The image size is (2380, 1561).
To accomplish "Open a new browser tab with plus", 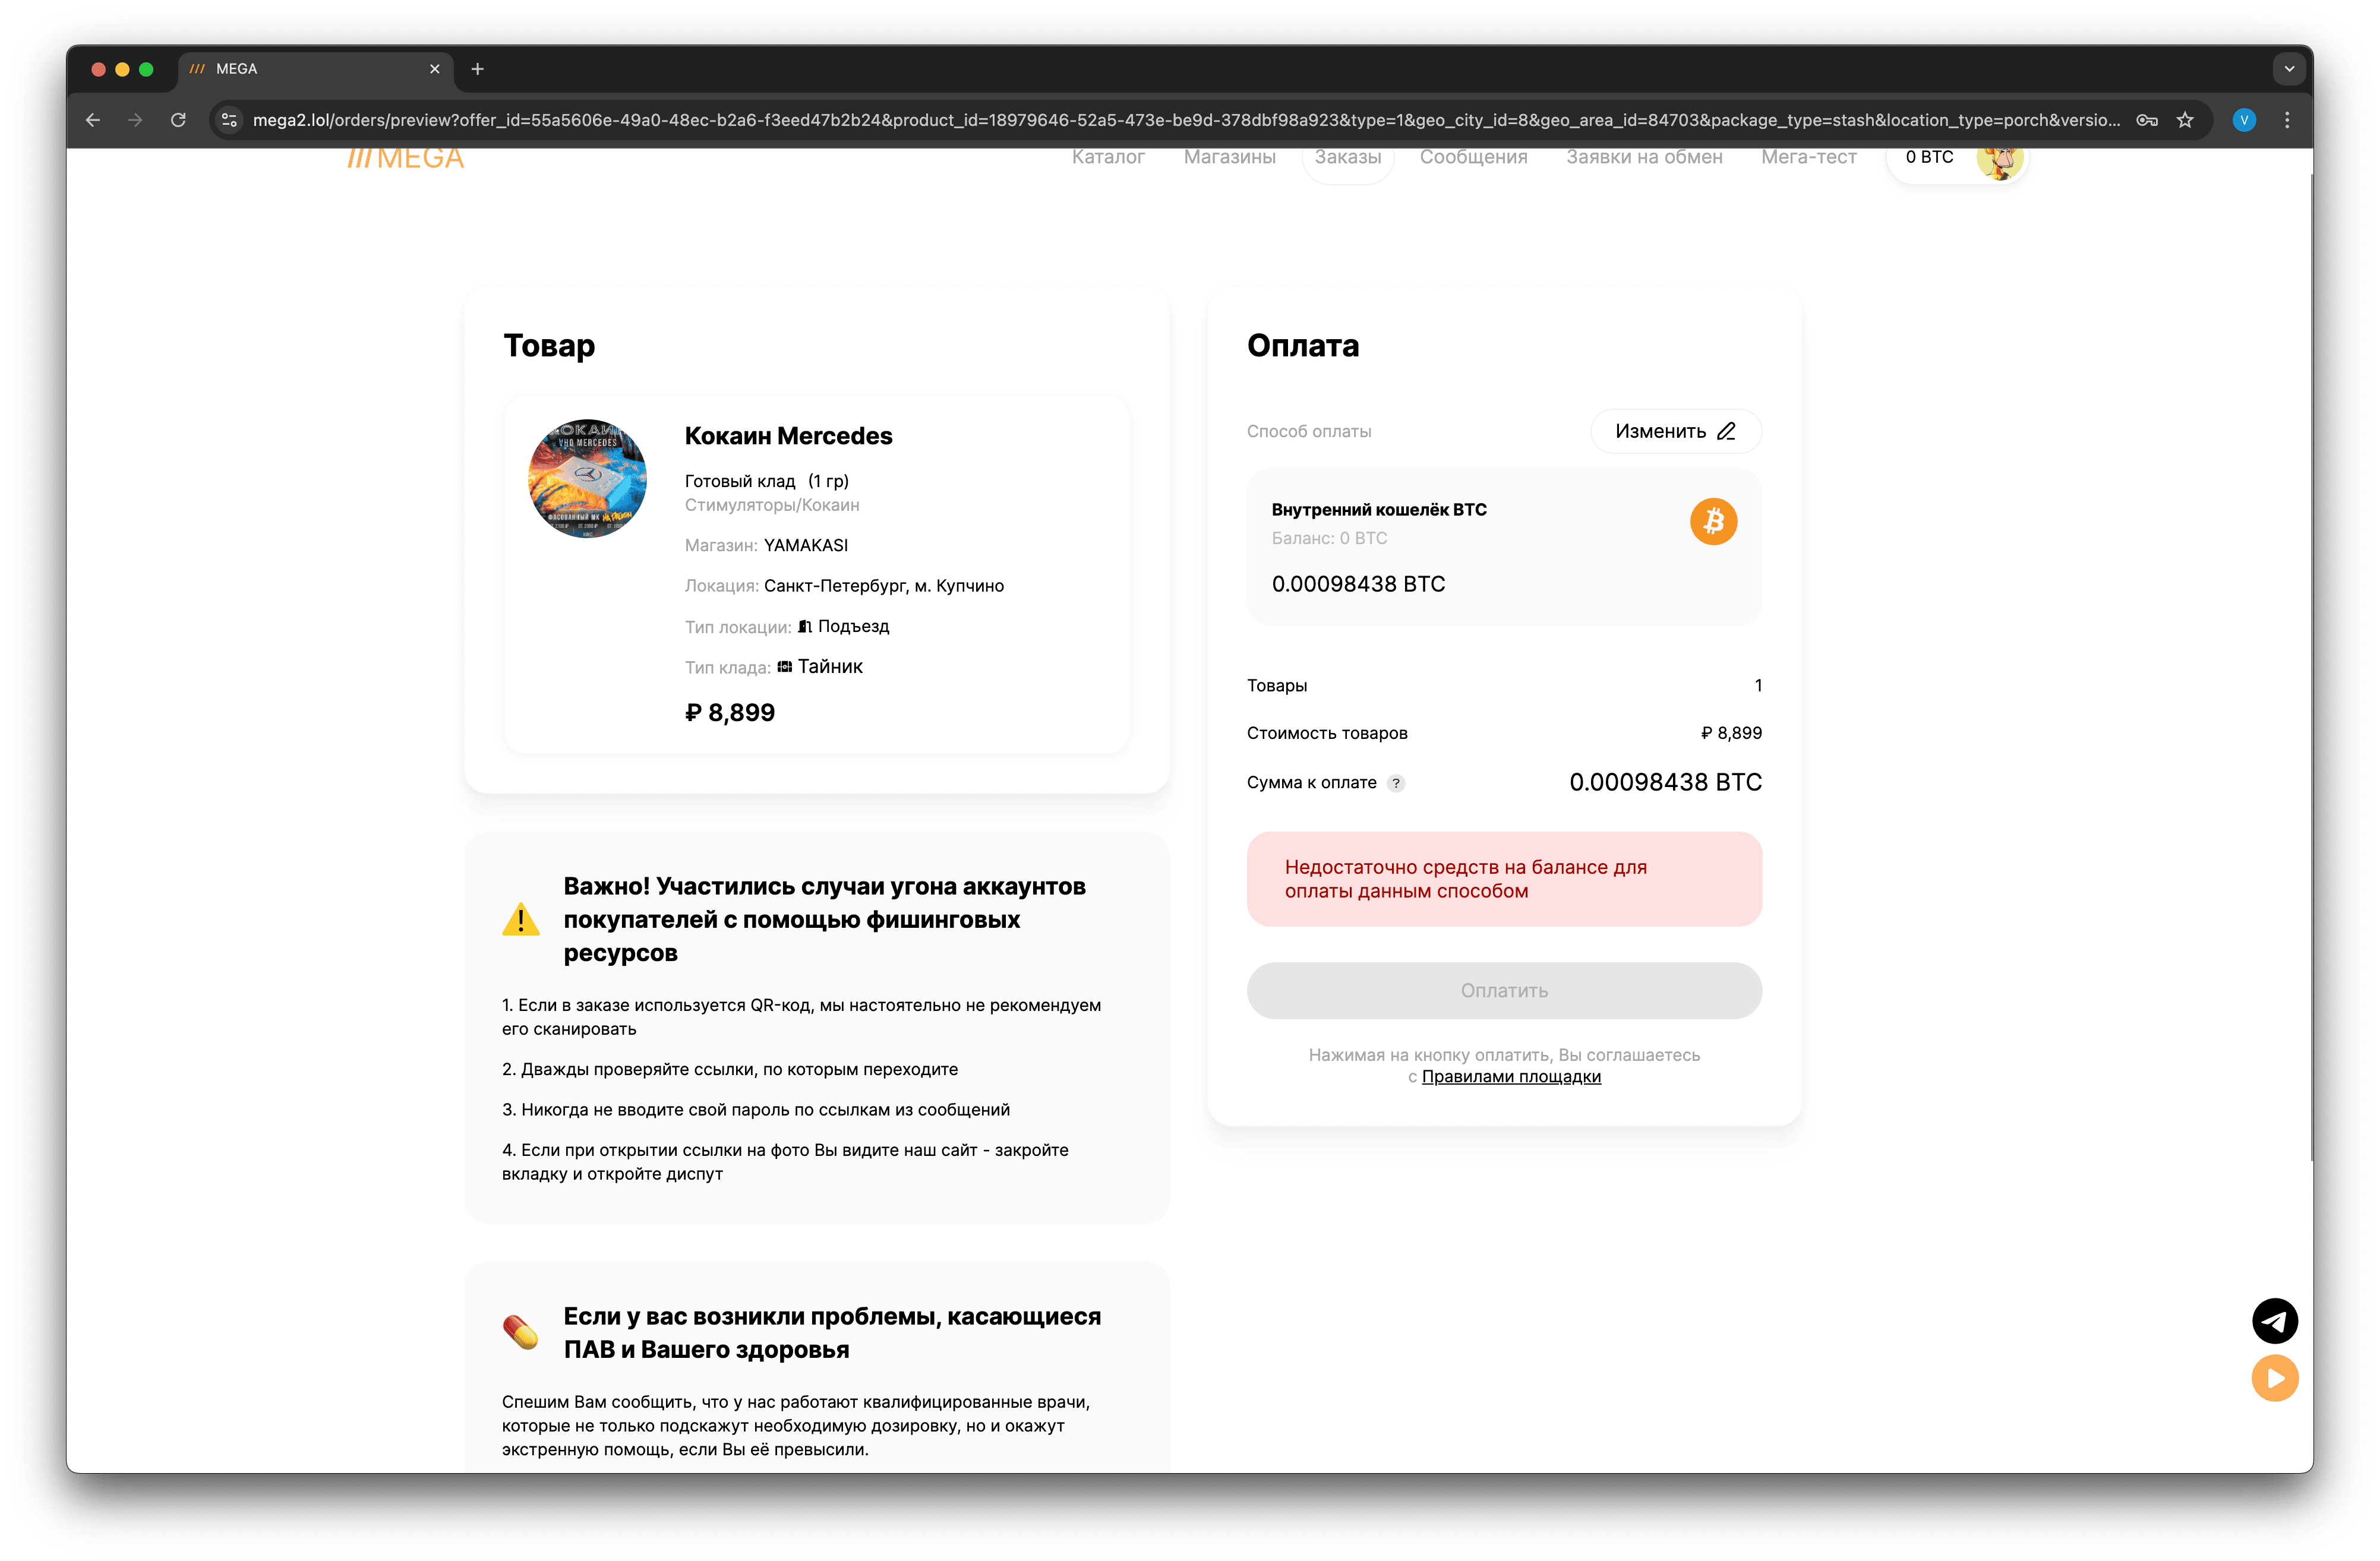I will (x=477, y=69).
